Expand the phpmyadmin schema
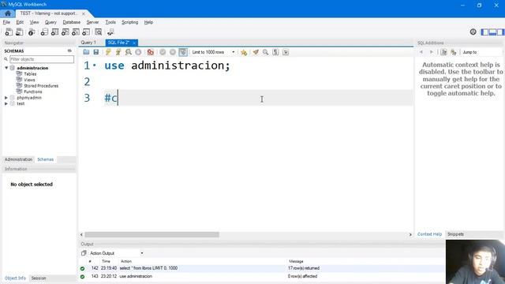Viewport: 505px width, 284px height. [6, 98]
